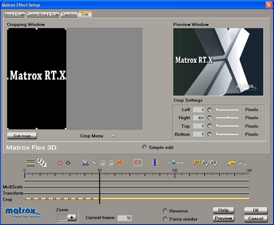
Task: Click the Preview Window image
Action: pos(218,62)
